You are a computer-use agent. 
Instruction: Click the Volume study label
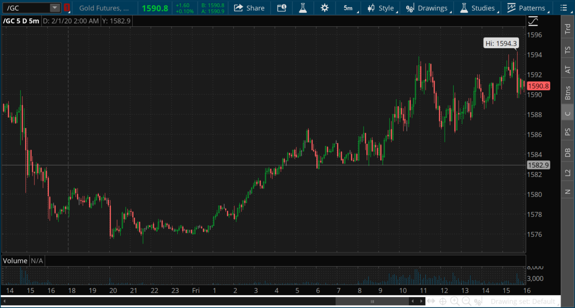15,261
